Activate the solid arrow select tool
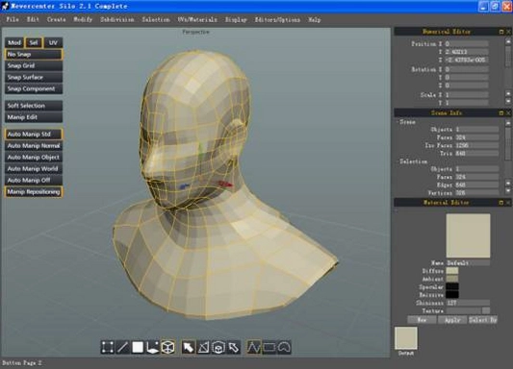The height and width of the screenshot is (369, 513). 189,347
